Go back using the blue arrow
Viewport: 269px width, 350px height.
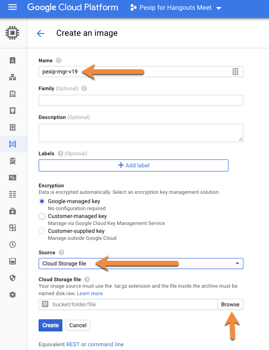40,33
